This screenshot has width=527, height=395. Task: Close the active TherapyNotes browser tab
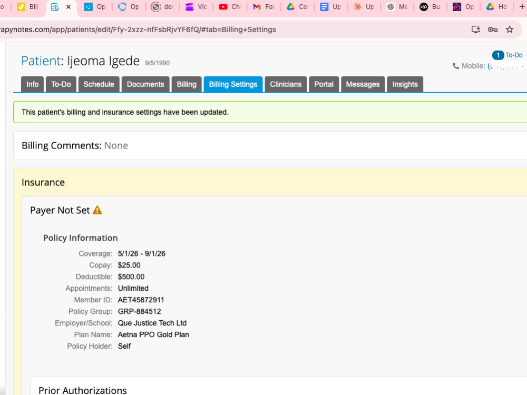coord(68,7)
